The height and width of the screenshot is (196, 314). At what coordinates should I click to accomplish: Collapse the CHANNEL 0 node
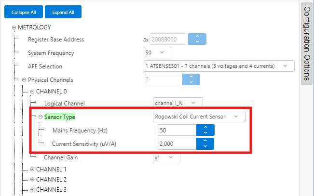click(32, 91)
